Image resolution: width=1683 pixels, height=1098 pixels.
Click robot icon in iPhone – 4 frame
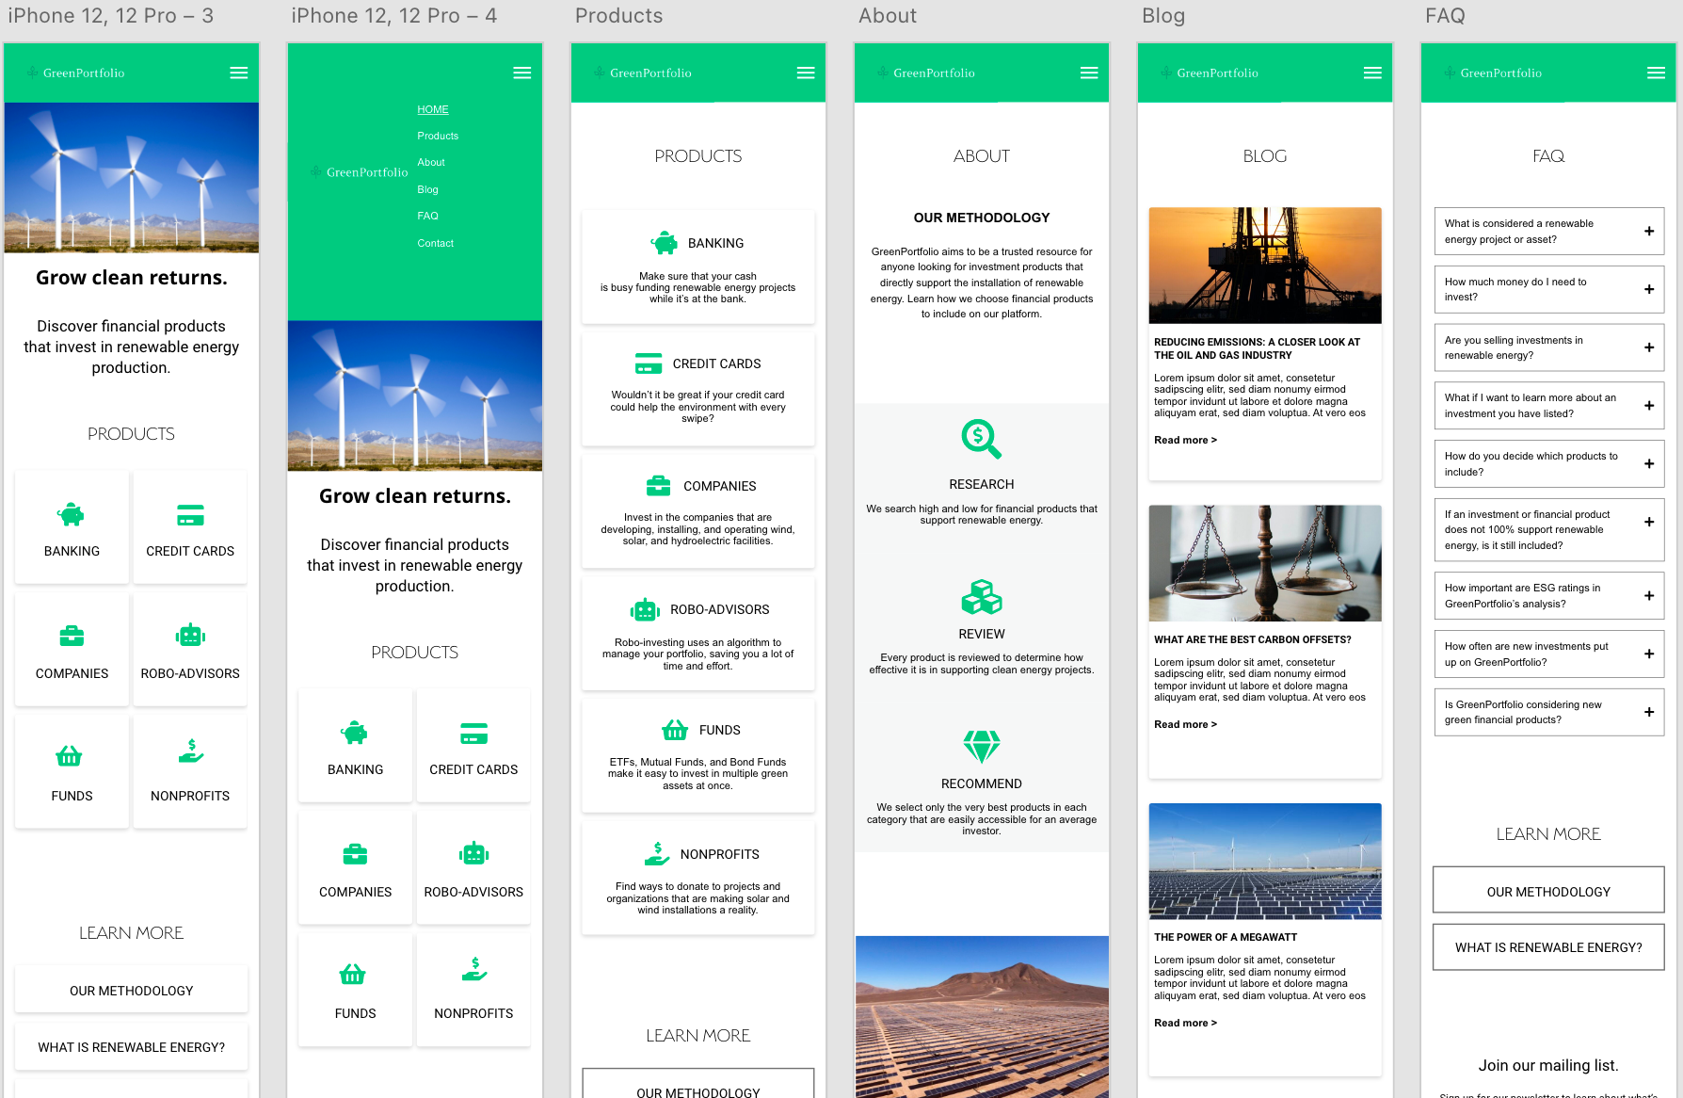[473, 854]
